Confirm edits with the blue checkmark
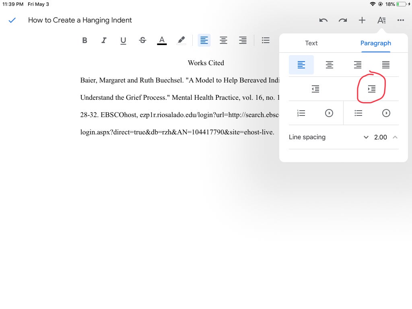412x309 pixels. [x=12, y=20]
